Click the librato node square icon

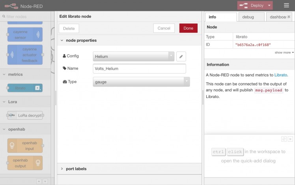[x=37, y=88]
